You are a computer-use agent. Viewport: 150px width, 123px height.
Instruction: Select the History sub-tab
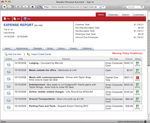click(61, 48)
